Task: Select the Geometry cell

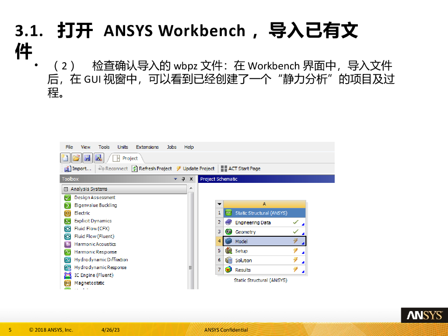Action: pos(264,232)
